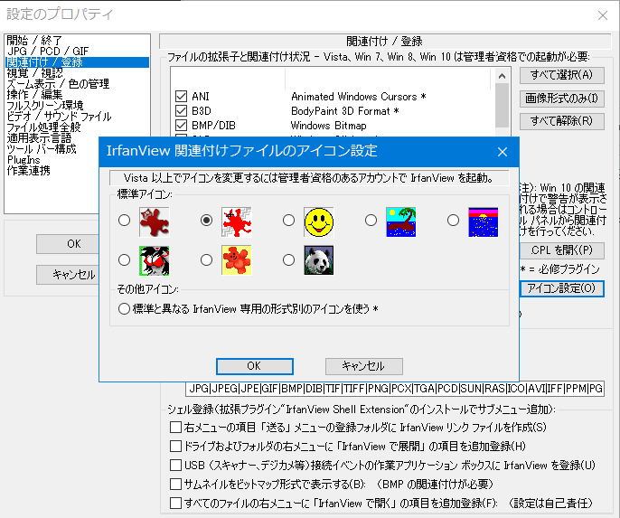Select radio button beside blue sunset icon
620x518 pixels.
pyautogui.click(x=453, y=221)
